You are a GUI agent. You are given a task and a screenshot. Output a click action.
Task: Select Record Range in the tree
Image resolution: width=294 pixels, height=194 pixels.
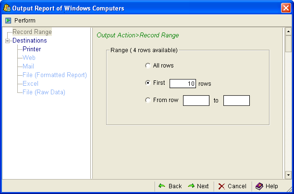(x=32, y=32)
